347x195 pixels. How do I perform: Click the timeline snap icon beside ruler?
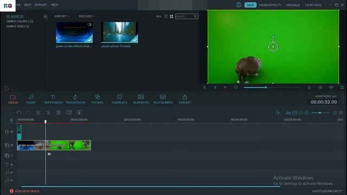11,120
